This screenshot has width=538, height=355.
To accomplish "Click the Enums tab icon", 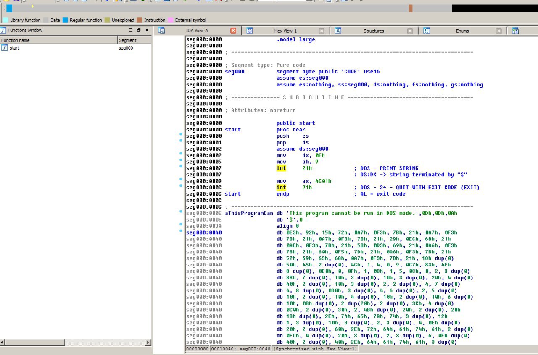I will coord(427,31).
